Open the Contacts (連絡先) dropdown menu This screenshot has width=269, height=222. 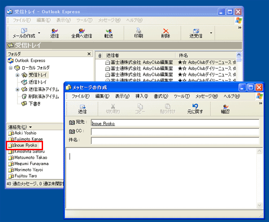click(30, 127)
